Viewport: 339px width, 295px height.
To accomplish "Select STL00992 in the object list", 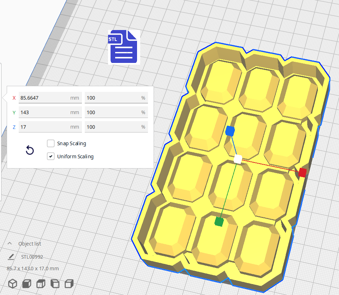I will [x=32, y=257].
